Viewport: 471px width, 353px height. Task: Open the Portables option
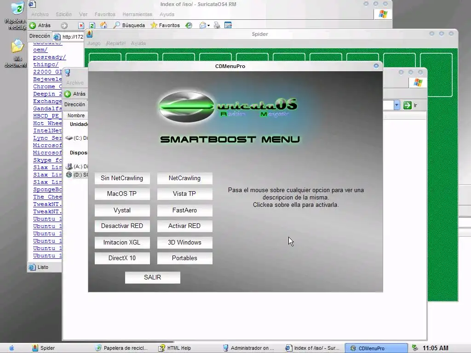click(x=184, y=258)
